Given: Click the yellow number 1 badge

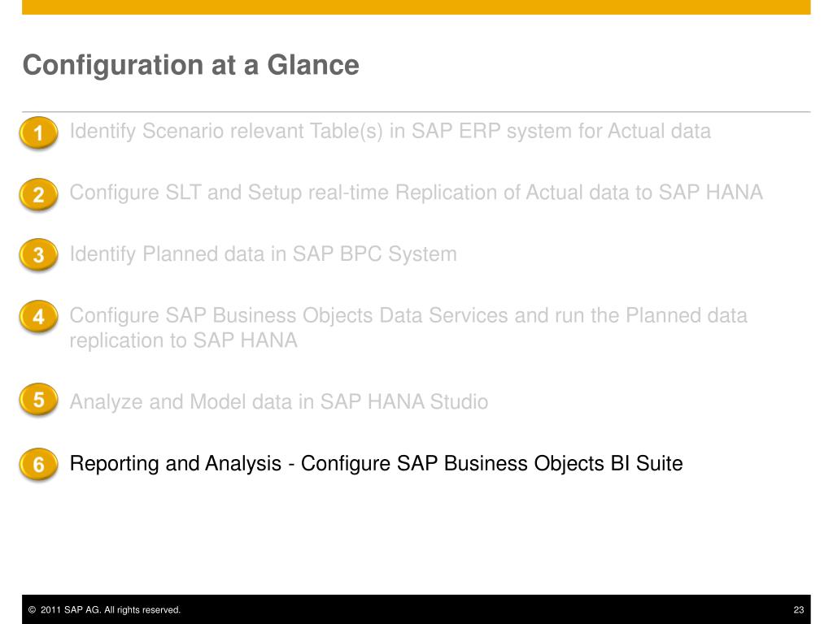Looking at the screenshot, I should [38, 132].
